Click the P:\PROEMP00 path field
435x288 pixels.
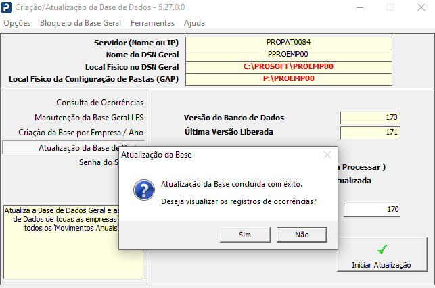click(x=289, y=79)
